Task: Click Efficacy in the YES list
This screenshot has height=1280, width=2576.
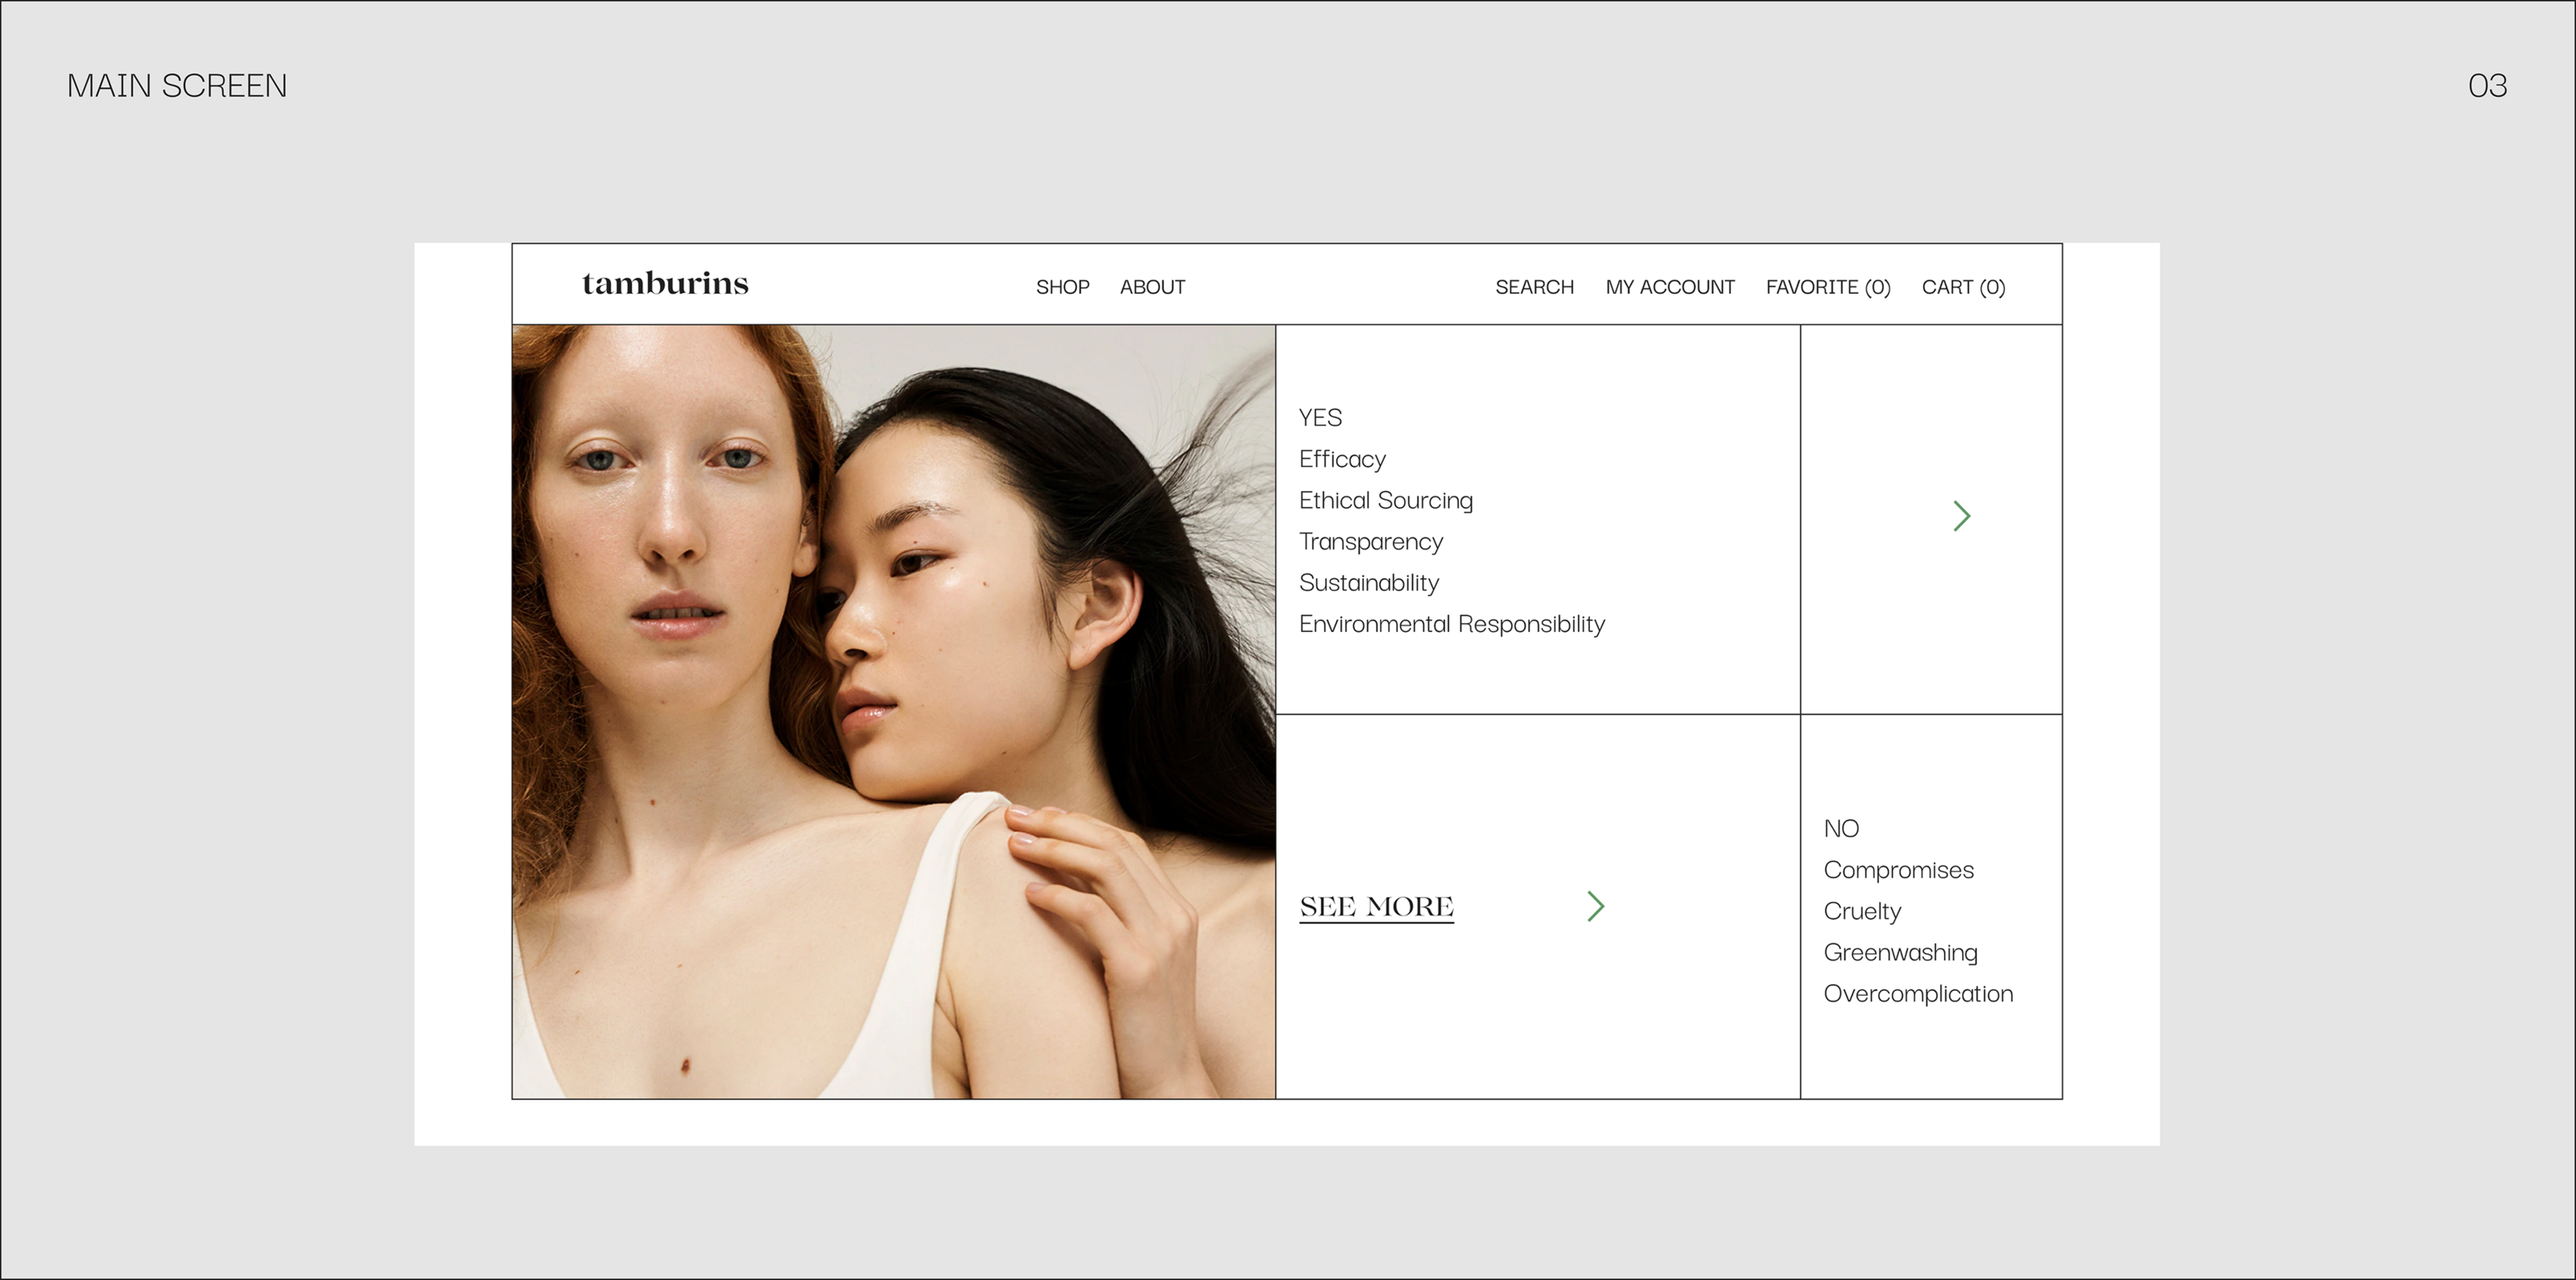Action: click(1342, 459)
